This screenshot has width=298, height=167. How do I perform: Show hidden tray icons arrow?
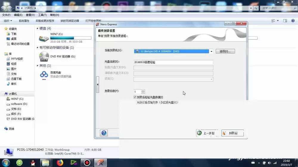(x=259, y=163)
